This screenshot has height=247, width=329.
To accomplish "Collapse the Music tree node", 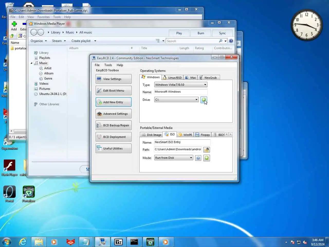I will 32,63.
